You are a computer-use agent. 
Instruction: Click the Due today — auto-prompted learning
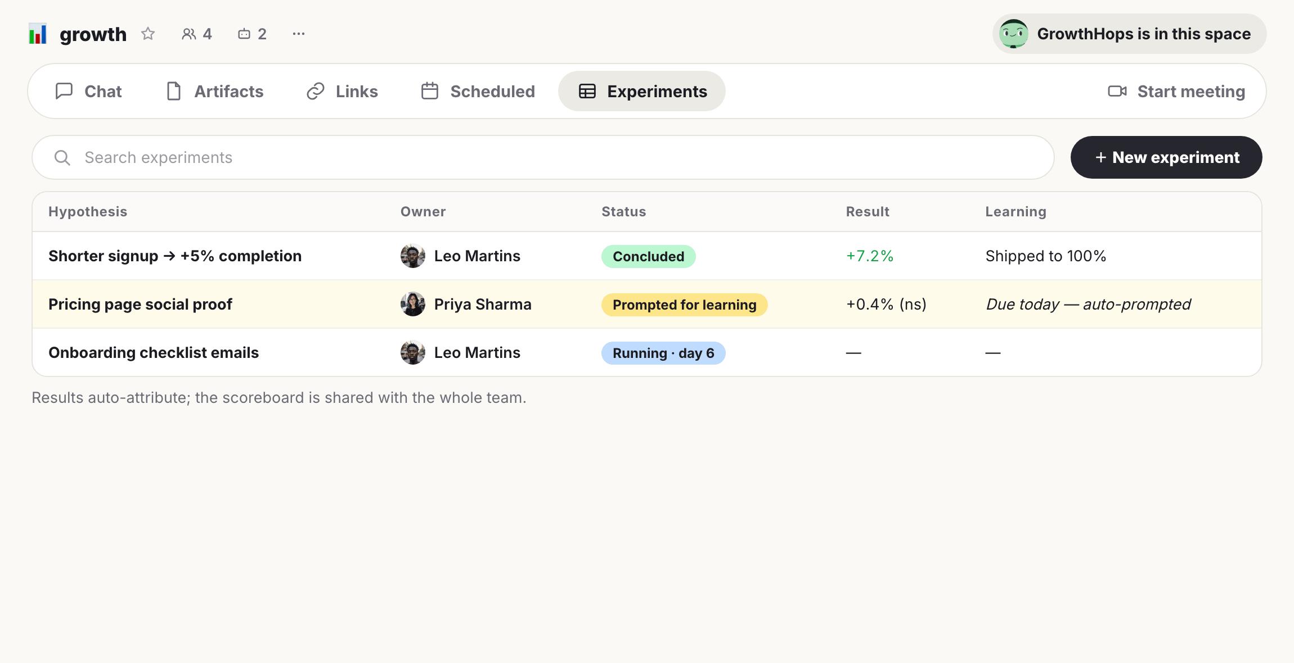1088,305
